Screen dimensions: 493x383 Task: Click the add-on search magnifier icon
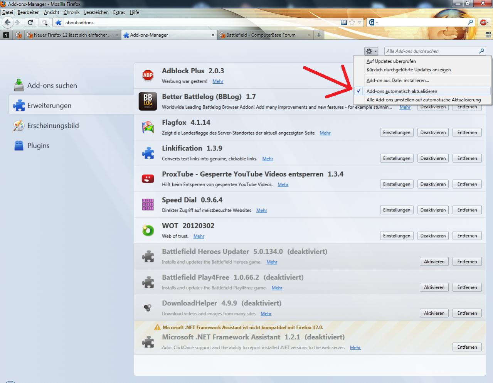(x=481, y=51)
